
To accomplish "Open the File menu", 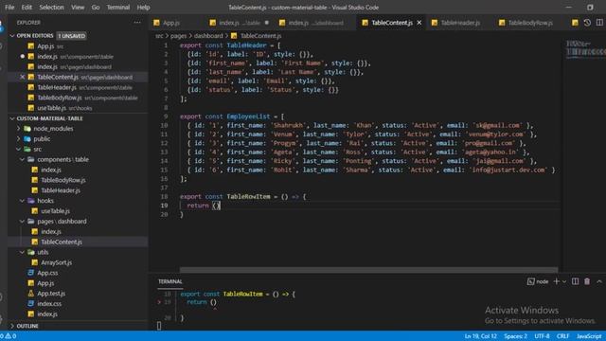I will [x=9, y=8].
